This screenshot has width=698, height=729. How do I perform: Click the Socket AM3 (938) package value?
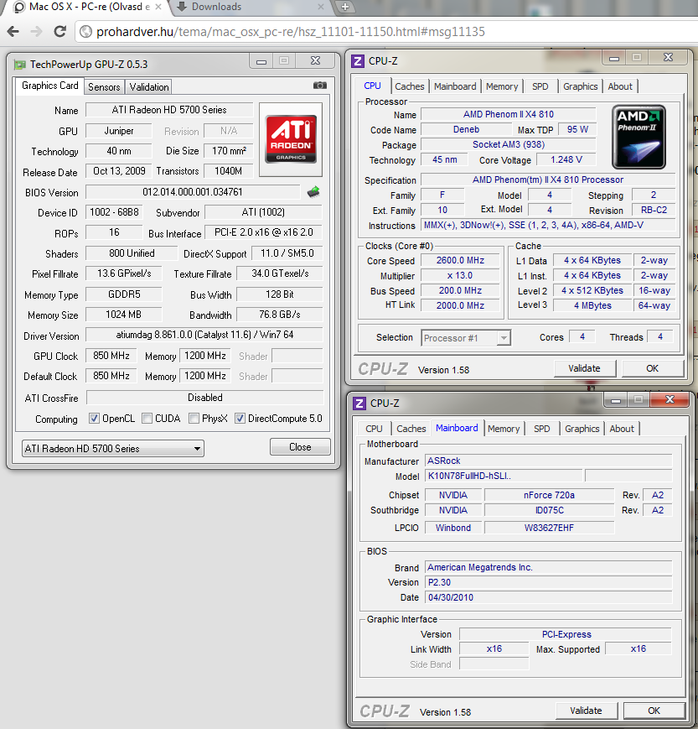pyautogui.click(x=509, y=144)
